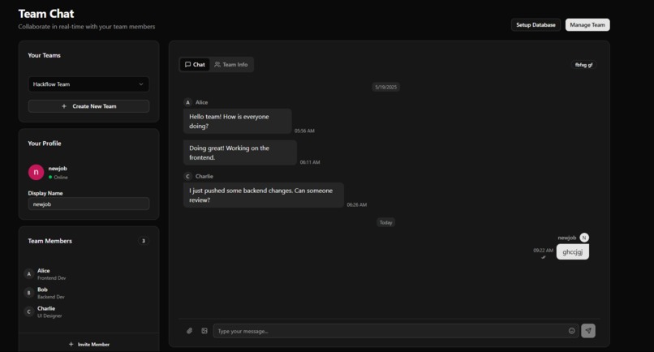The image size is (654, 352).
Task: Click the Online status indicator
Action: pos(58,177)
